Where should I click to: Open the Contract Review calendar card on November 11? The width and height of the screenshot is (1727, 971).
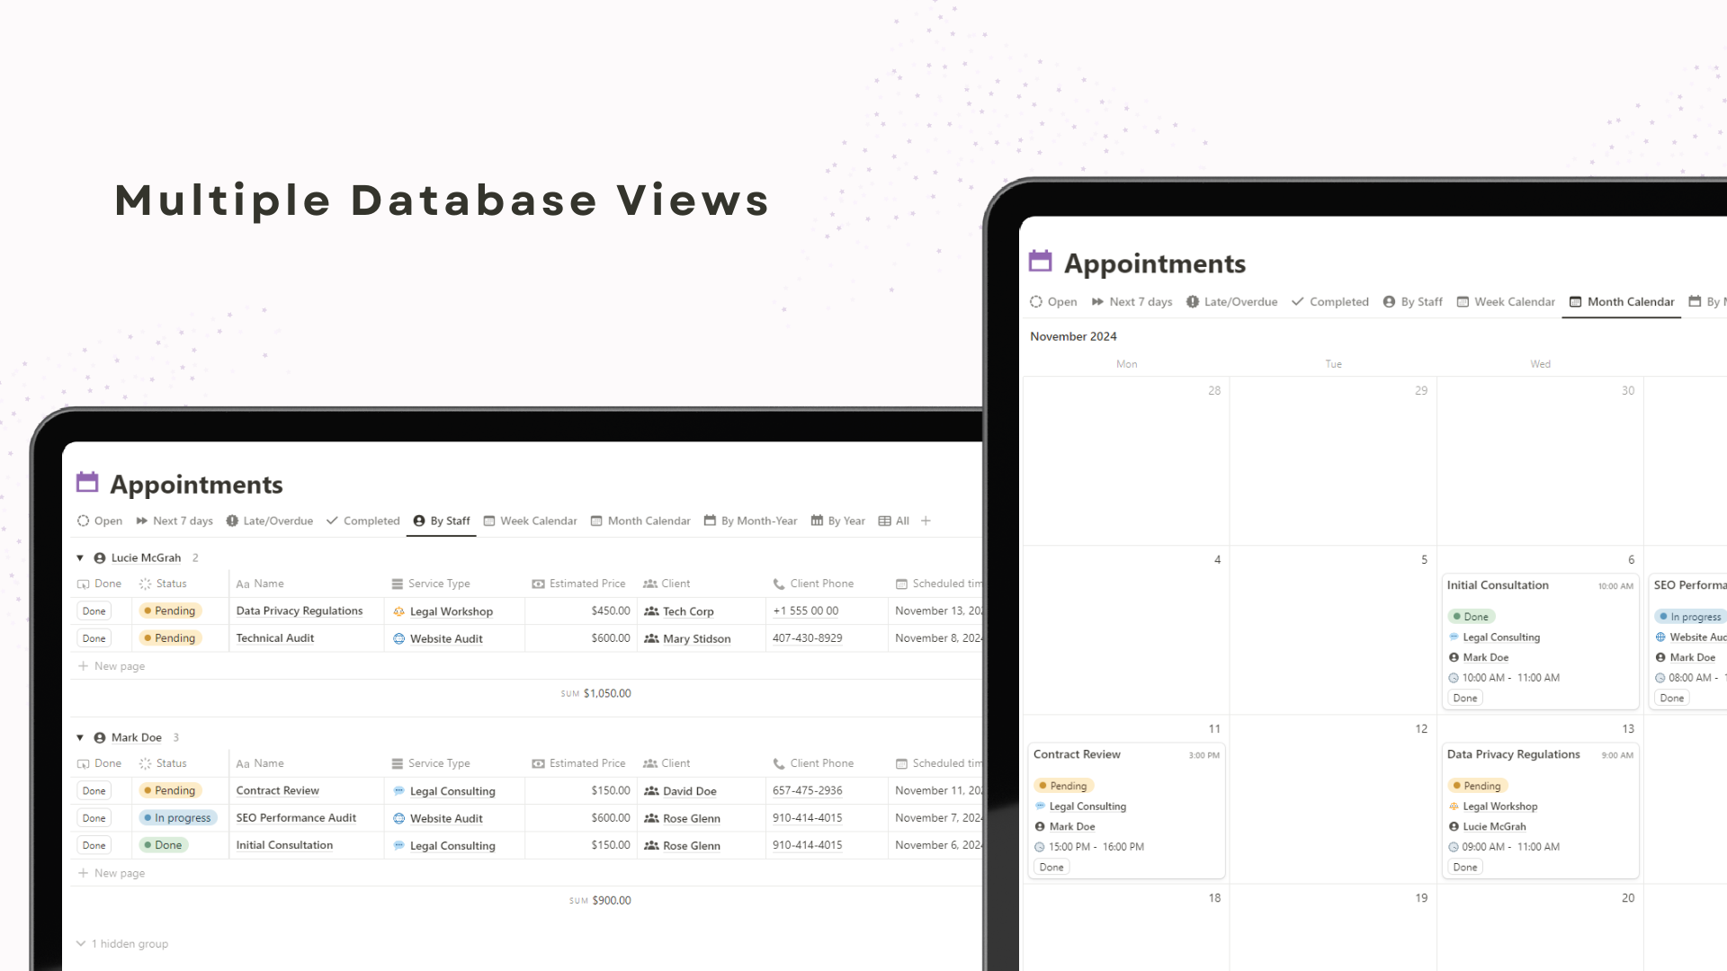(x=1126, y=810)
